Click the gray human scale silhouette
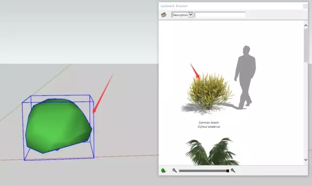312x186 pixels. [x=245, y=77]
